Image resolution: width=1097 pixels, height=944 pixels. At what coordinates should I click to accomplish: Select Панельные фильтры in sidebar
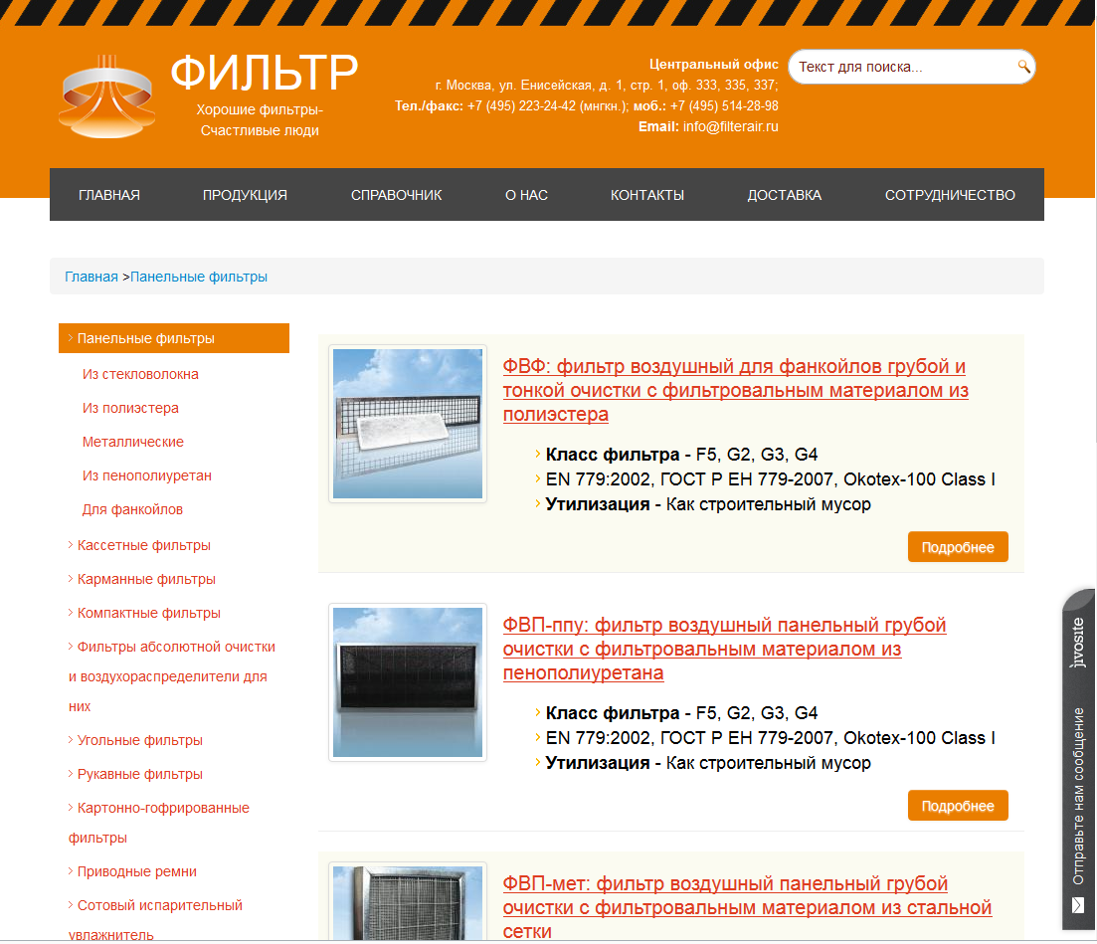point(173,338)
